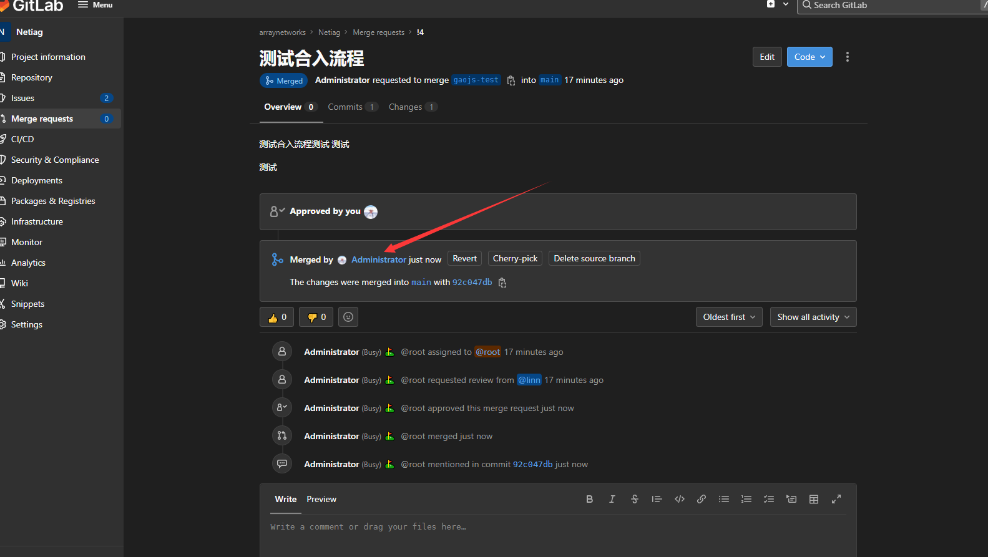Switch to the Commits tab
Screen dimensions: 988x557
click(x=353, y=107)
